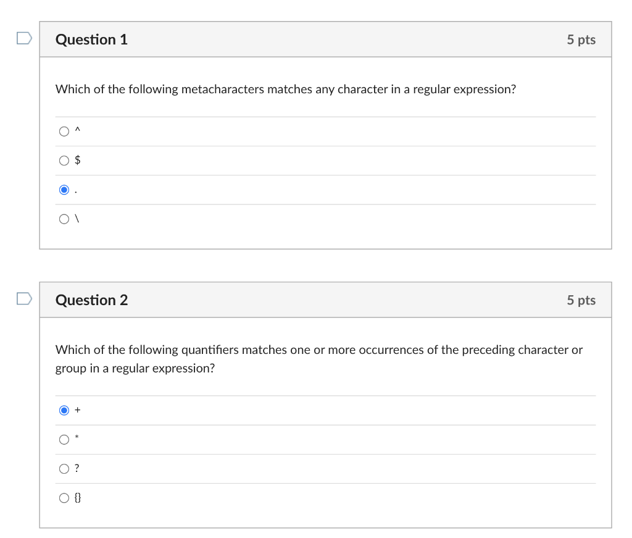
Task: Select the backslash radio button
Action: pos(64,219)
